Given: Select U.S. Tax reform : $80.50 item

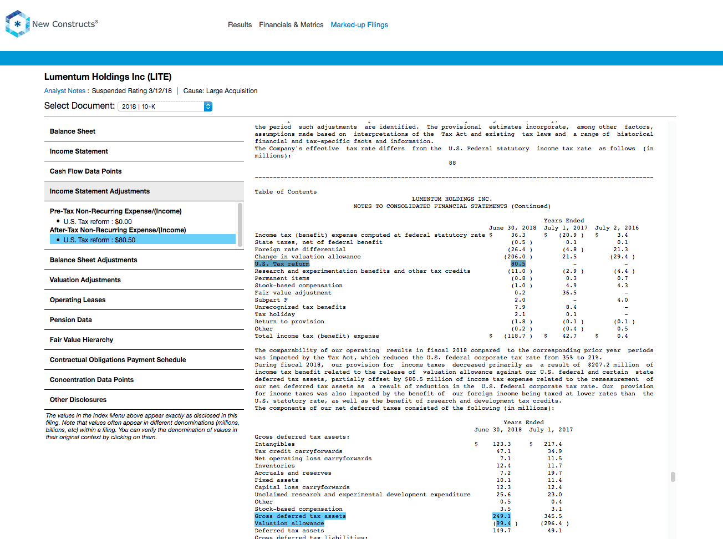Looking at the screenshot, I should point(142,240).
